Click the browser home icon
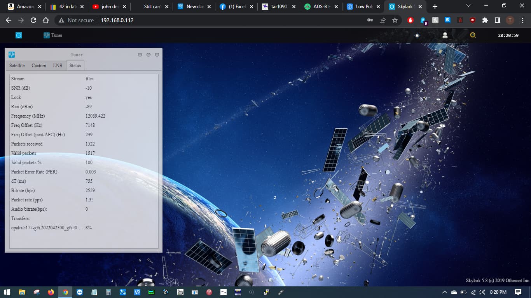531x298 pixels. (46, 20)
